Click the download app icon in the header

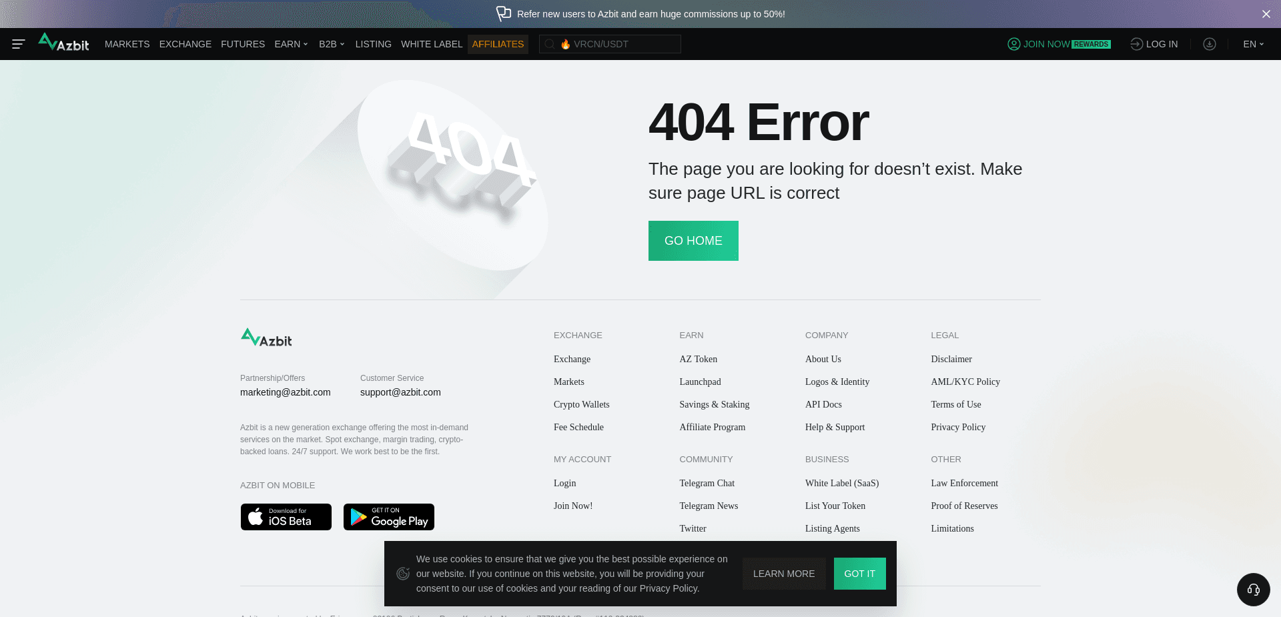[1210, 44]
